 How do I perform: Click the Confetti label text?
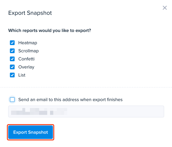(x=27, y=59)
